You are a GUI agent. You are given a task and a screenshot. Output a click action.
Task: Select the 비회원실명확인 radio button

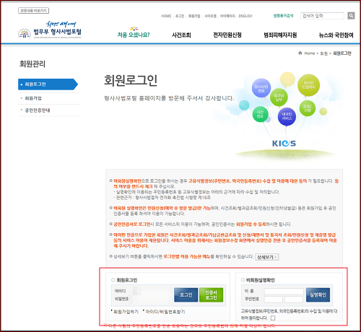(x=243, y=280)
